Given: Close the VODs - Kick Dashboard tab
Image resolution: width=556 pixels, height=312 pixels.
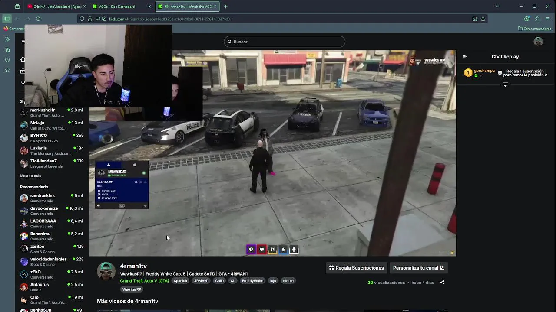Looking at the screenshot, I should [150, 6].
